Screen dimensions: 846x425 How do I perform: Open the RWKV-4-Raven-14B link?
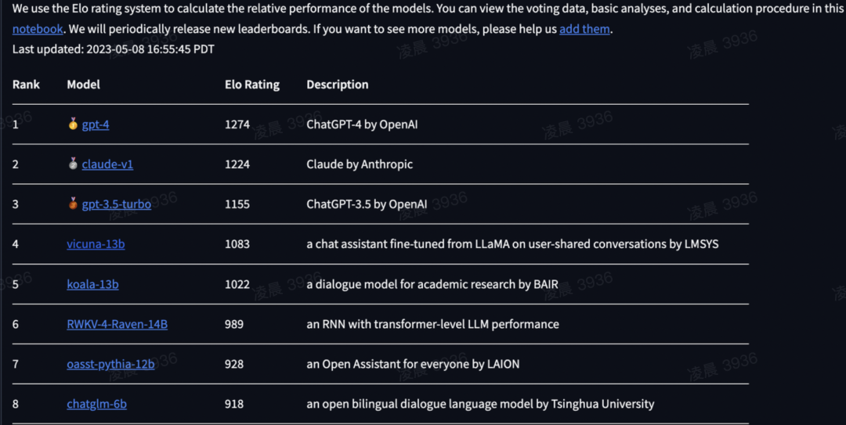117,324
